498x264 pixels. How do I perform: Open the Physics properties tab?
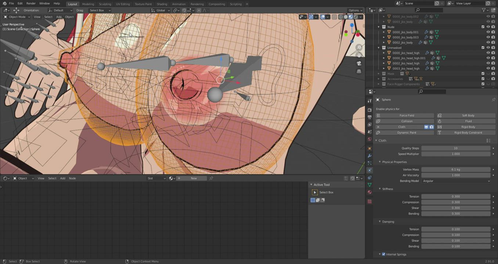coord(369,170)
